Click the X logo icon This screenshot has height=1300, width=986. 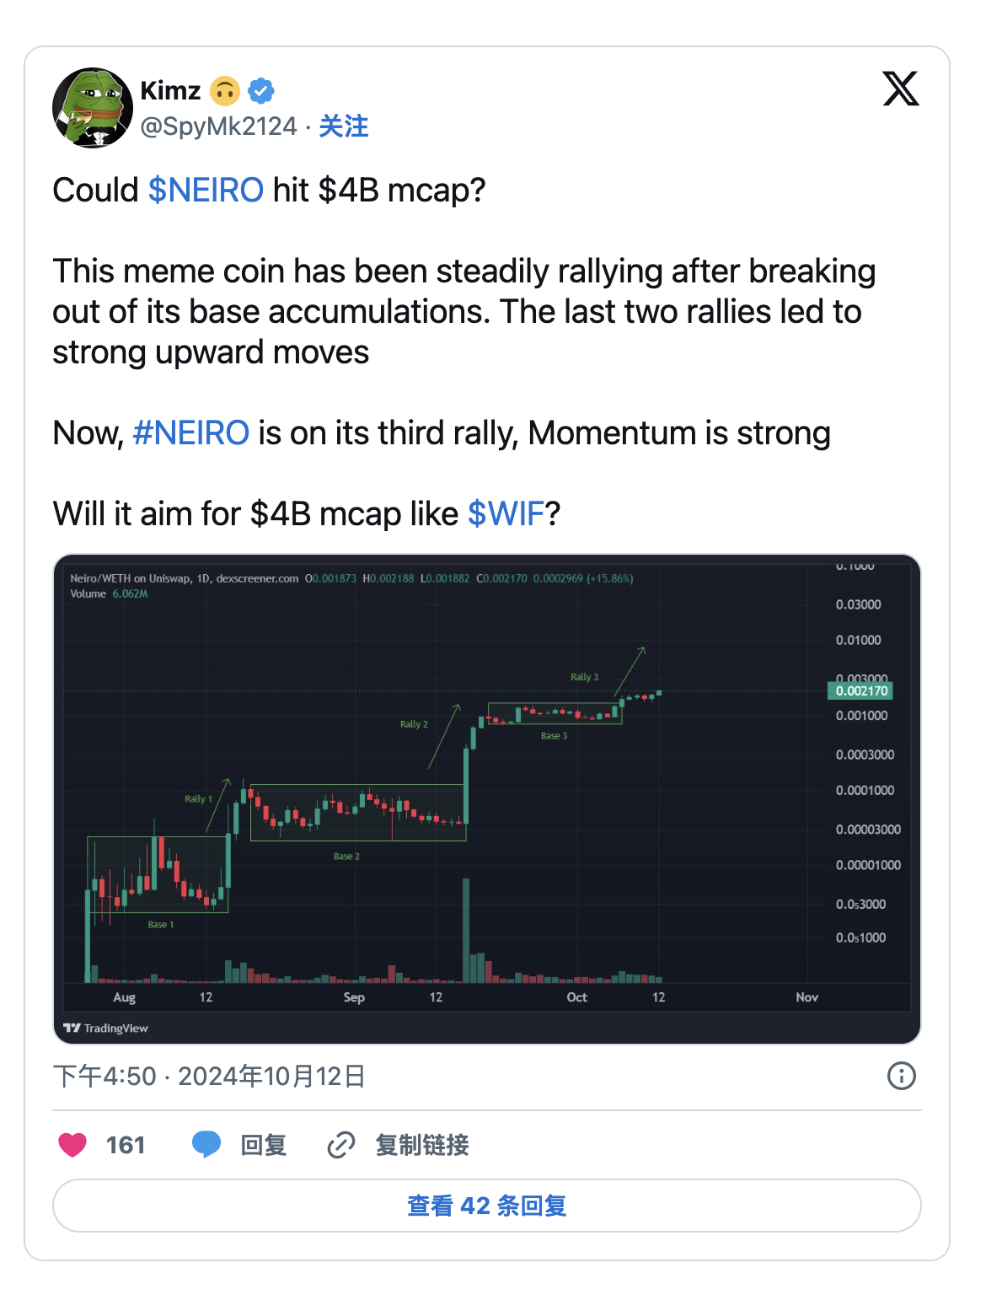[x=900, y=89]
